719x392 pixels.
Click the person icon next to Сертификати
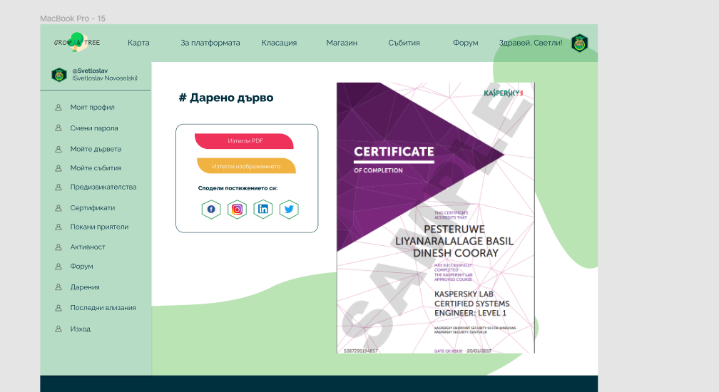pyautogui.click(x=58, y=208)
